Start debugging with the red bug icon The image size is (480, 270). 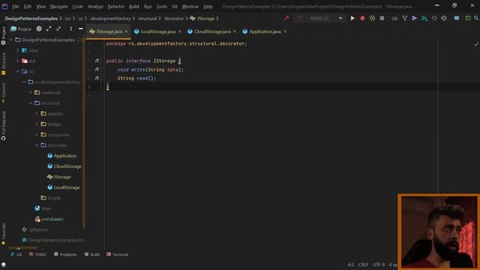pos(362,18)
